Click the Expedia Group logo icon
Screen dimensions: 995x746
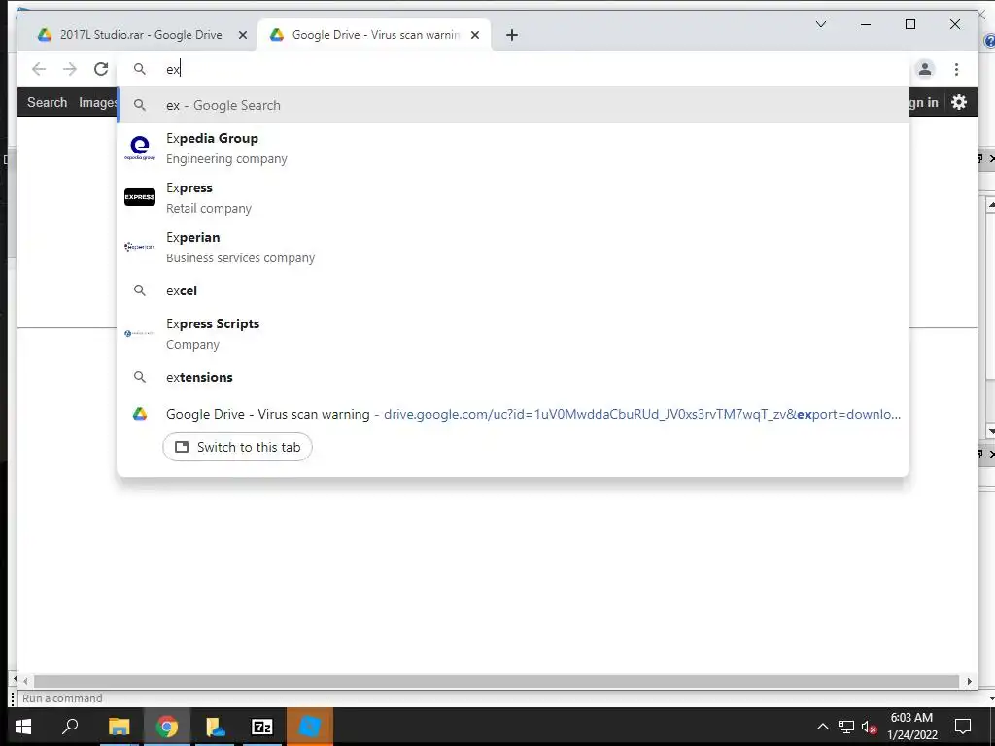coord(140,148)
